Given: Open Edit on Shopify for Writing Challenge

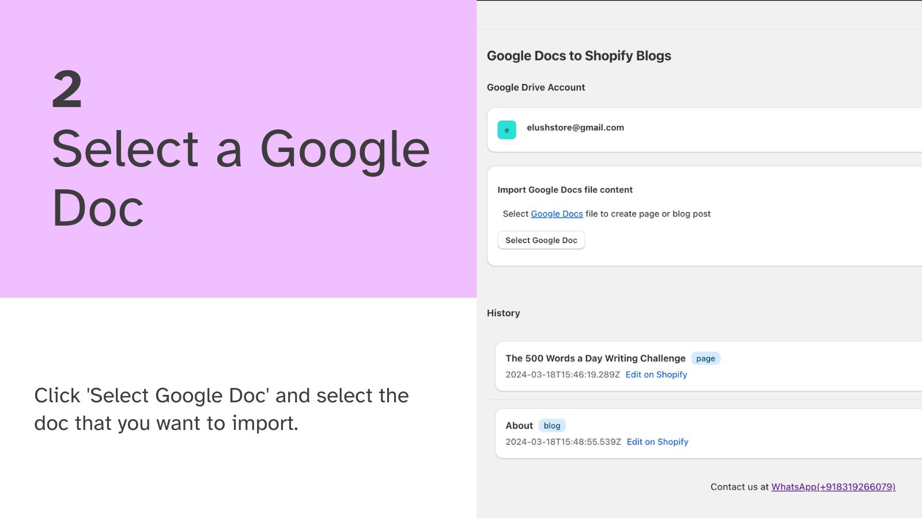Looking at the screenshot, I should [x=656, y=375].
